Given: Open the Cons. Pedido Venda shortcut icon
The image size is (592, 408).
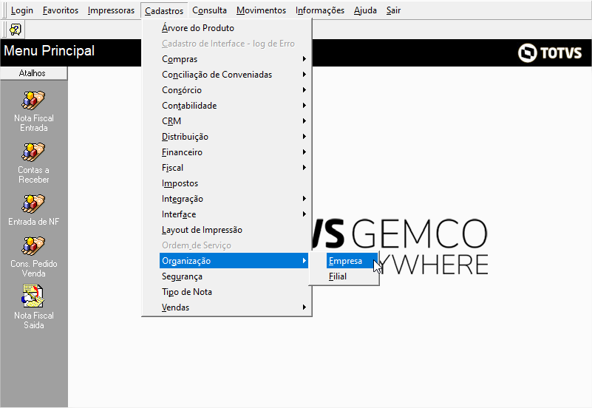Looking at the screenshot, I should point(33,245).
